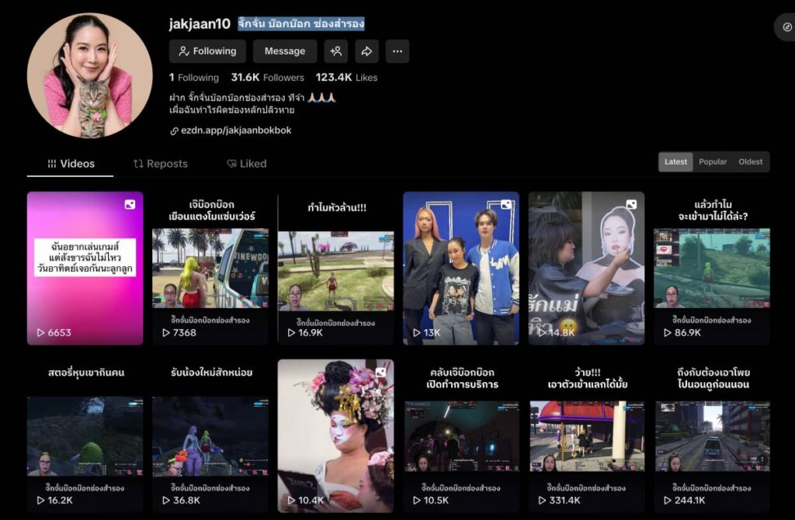795x520 pixels.
Task: Click the compass icon at right edge
Action: tap(786, 27)
